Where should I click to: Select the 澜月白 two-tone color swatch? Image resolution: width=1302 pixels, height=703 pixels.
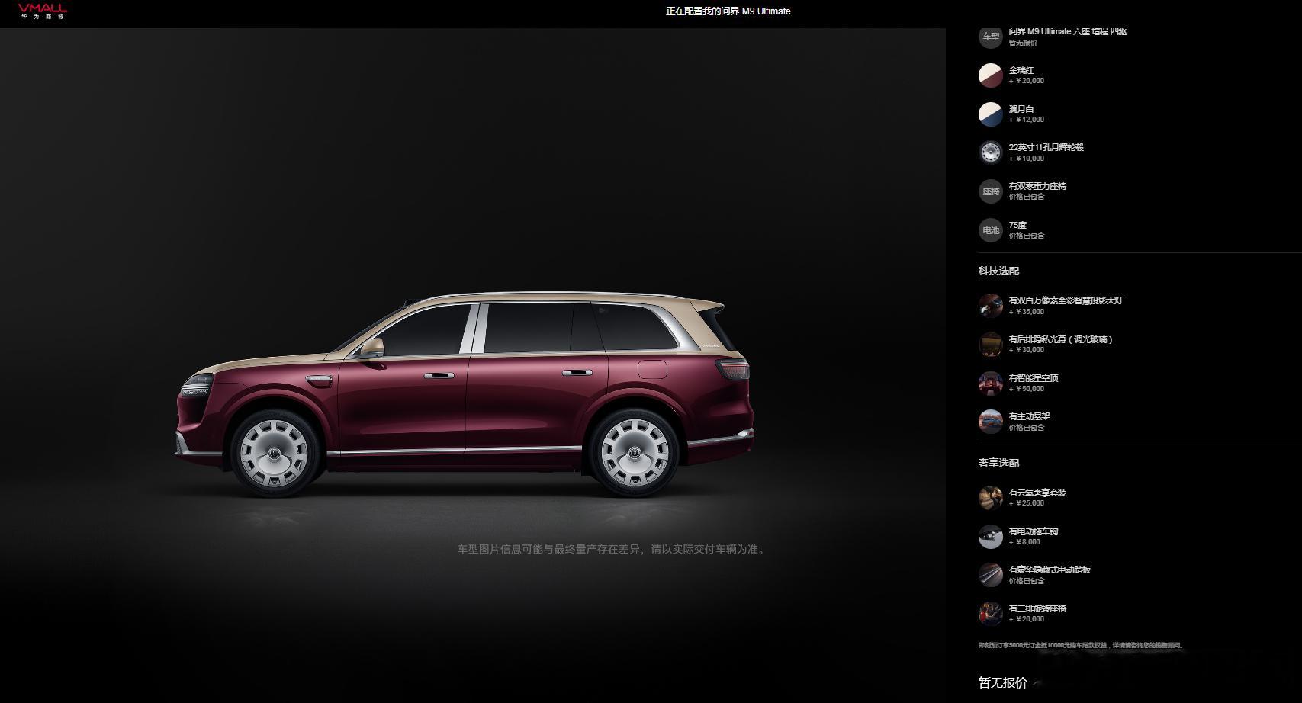coord(991,114)
